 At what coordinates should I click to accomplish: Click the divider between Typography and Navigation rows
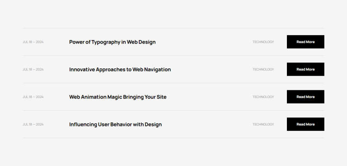coord(173,55)
